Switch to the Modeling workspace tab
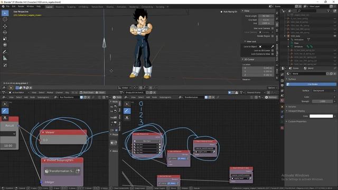Screen dimensions: 338x190 pos(60,7)
